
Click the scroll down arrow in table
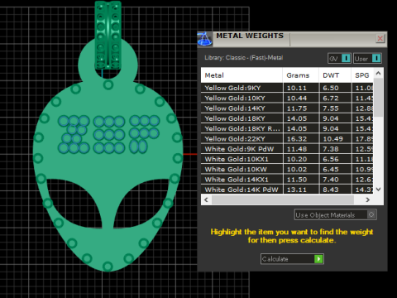pos(378,190)
